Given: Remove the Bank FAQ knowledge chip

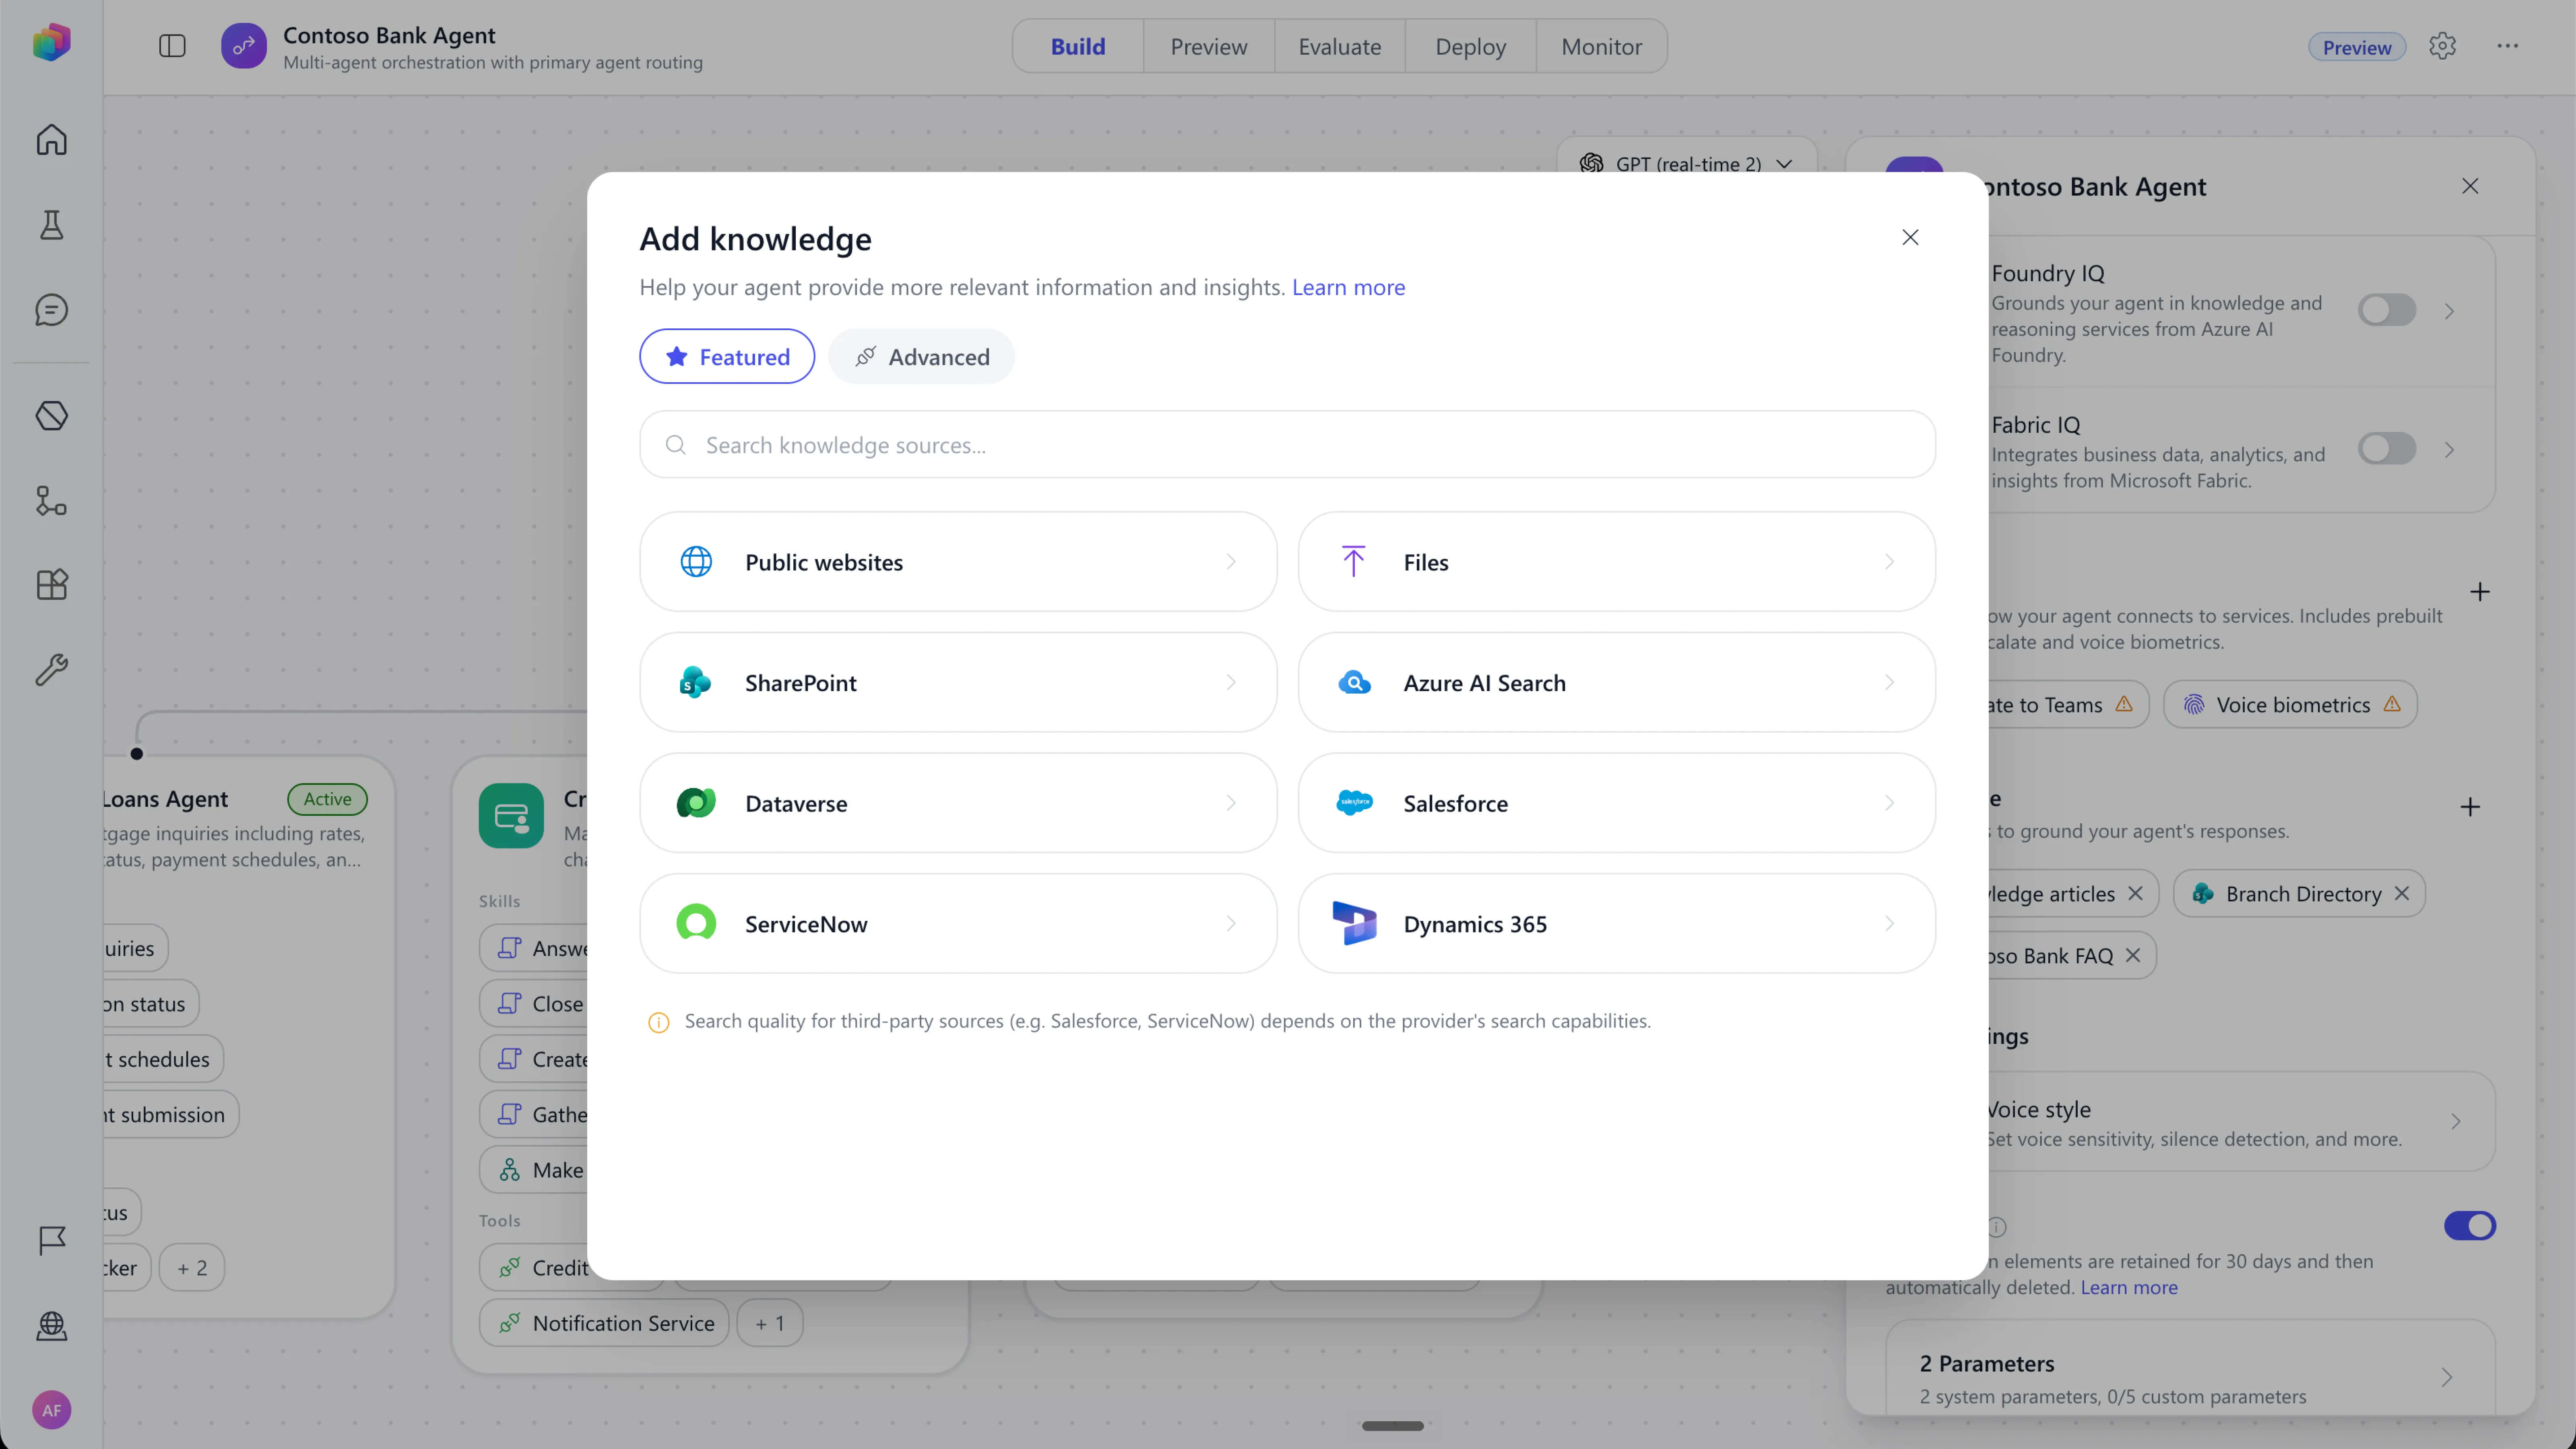Looking at the screenshot, I should click(x=2133, y=955).
